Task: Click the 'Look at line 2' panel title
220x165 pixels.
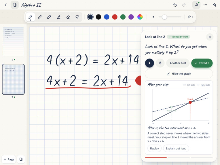Action: [155, 37]
